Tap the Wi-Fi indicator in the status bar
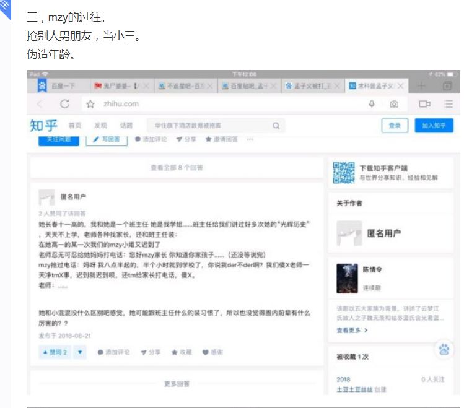This screenshot has height=408, width=464. pos(45,74)
